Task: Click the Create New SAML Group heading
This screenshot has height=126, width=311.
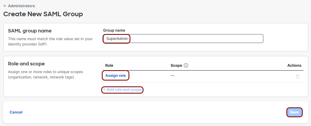Action: (x=43, y=14)
